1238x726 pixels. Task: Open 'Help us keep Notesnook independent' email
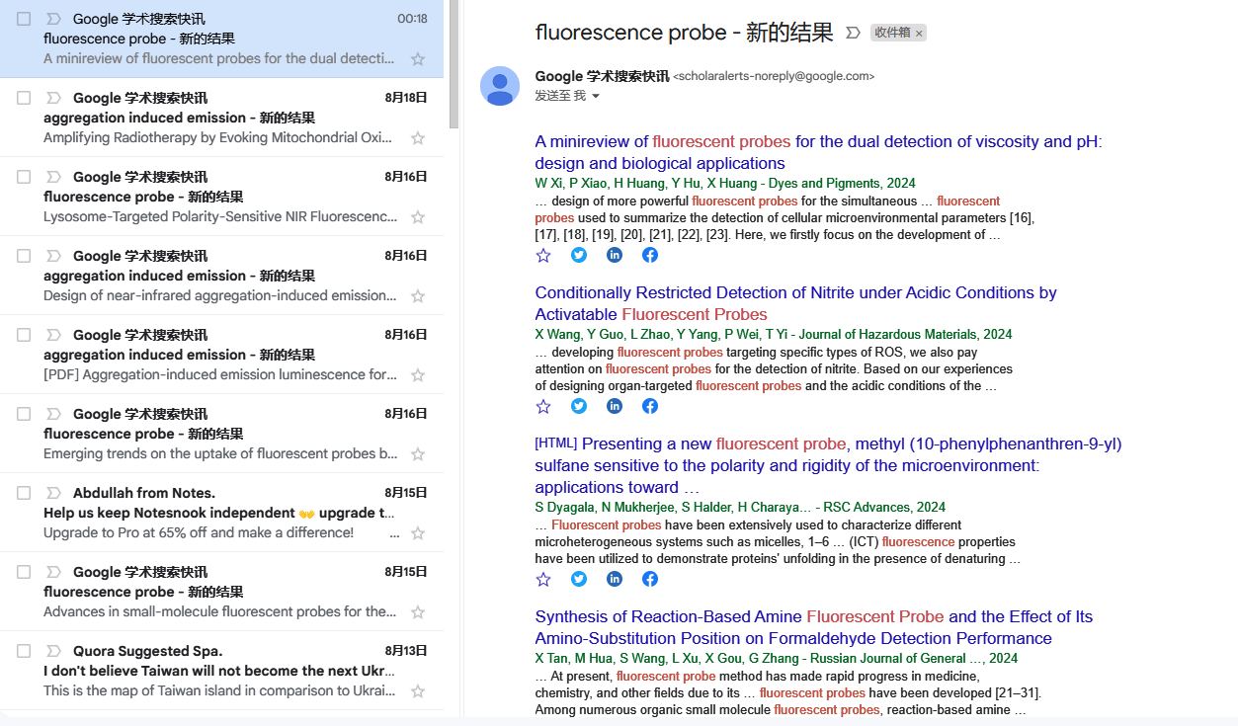pos(221,513)
